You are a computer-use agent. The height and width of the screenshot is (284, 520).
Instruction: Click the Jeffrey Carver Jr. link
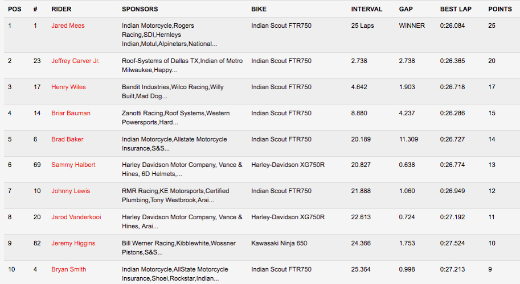click(75, 61)
